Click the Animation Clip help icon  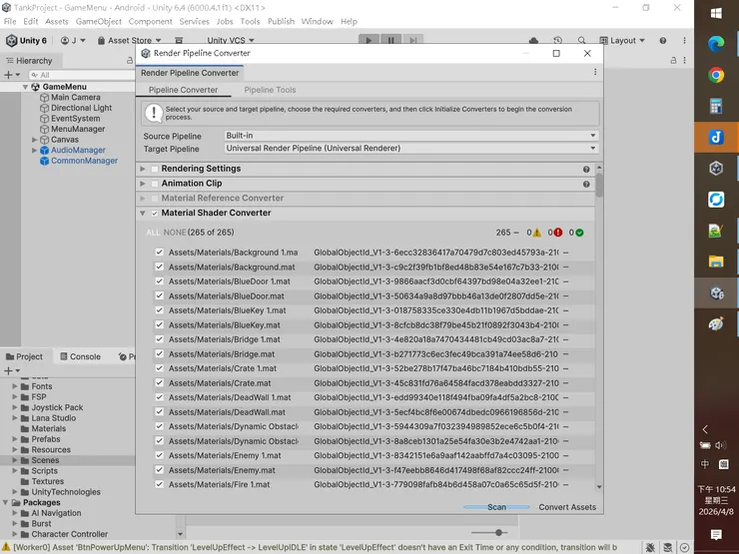(586, 185)
